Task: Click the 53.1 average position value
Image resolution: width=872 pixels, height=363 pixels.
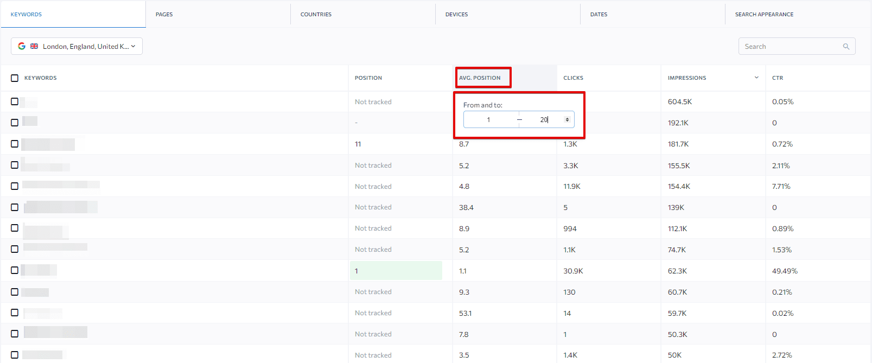Action: 466,313
